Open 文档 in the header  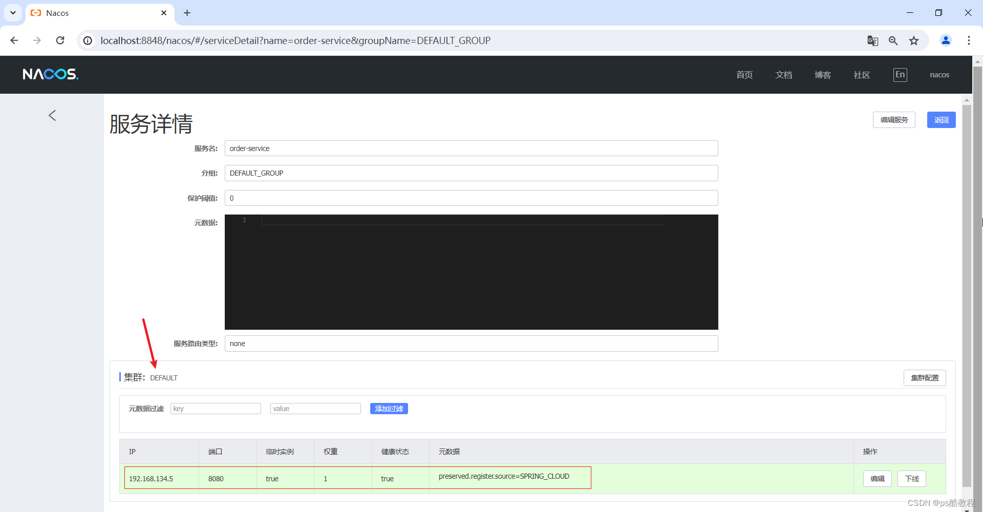pos(784,75)
